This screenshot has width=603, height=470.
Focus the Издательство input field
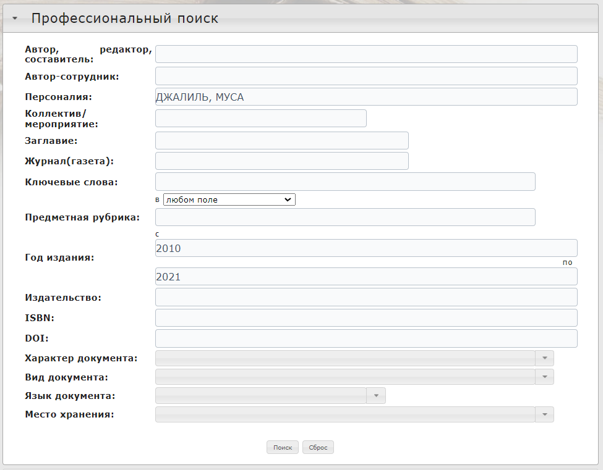point(366,297)
